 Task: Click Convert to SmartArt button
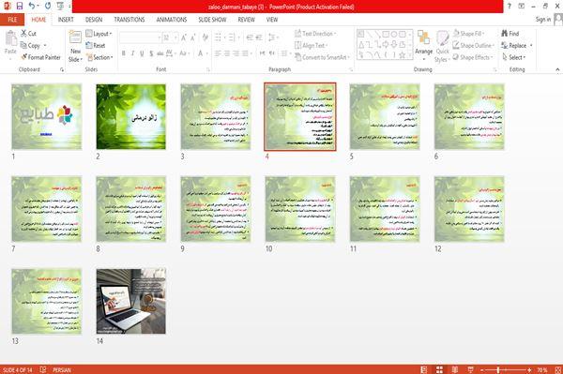[x=322, y=57]
